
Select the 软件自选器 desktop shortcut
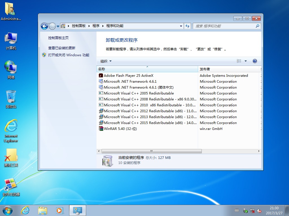pos(11,187)
